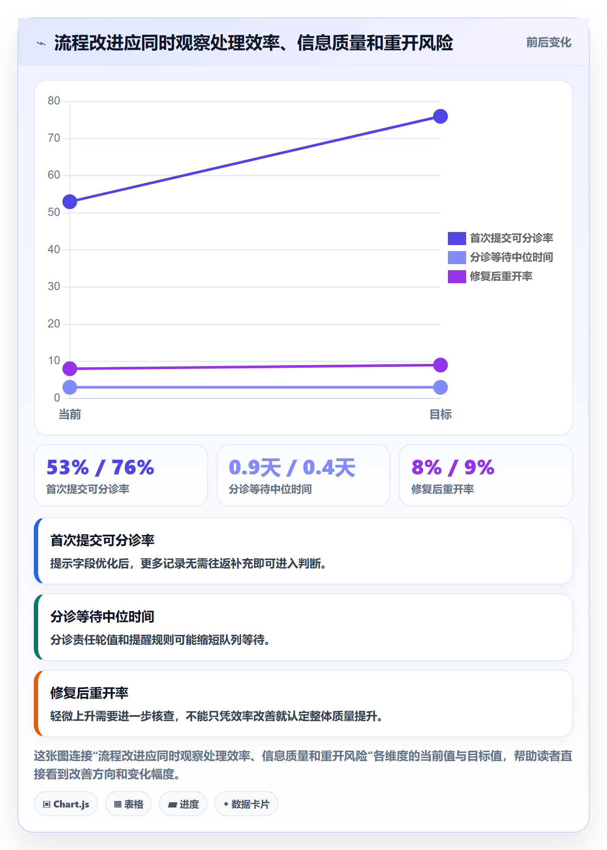This screenshot has width=607, height=850.
Task: Click the 首次提交可分诊率 caption under 53% / 76%
Action: pos(88,490)
